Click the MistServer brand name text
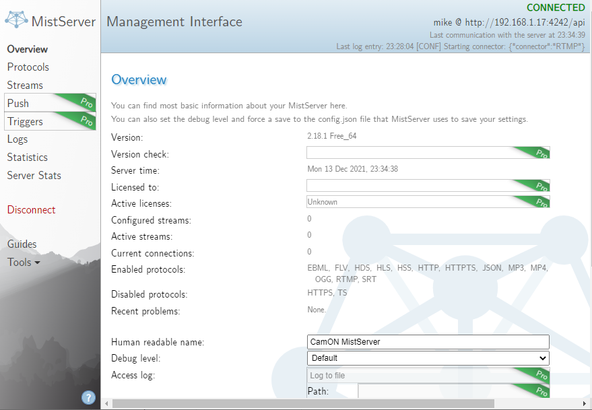 click(x=63, y=22)
